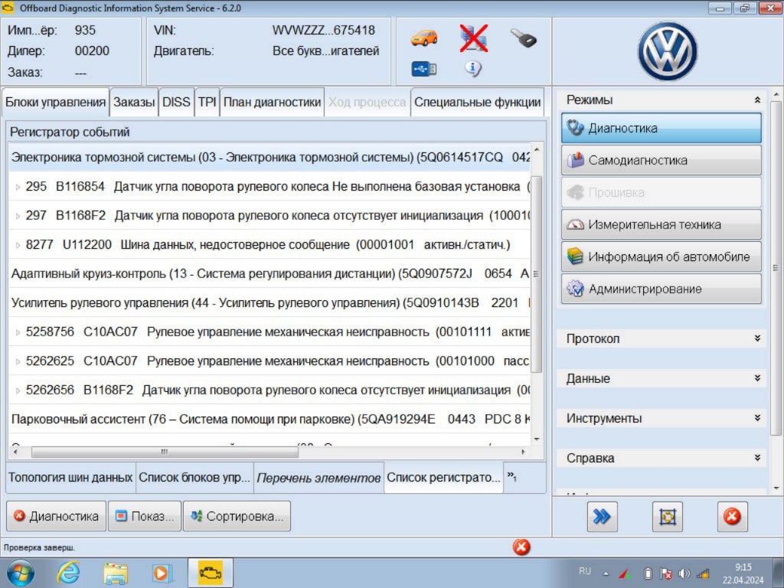784x588 pixels.
Task: Switch to План диагностики tab
Action: (x=272, y=102)
